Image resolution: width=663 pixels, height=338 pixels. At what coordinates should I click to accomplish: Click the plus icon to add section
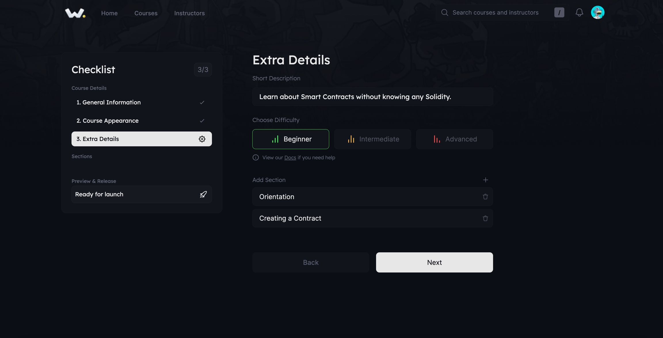[485, 180]
